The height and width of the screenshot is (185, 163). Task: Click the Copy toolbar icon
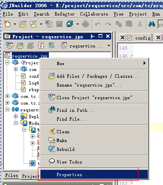[119, 24]
